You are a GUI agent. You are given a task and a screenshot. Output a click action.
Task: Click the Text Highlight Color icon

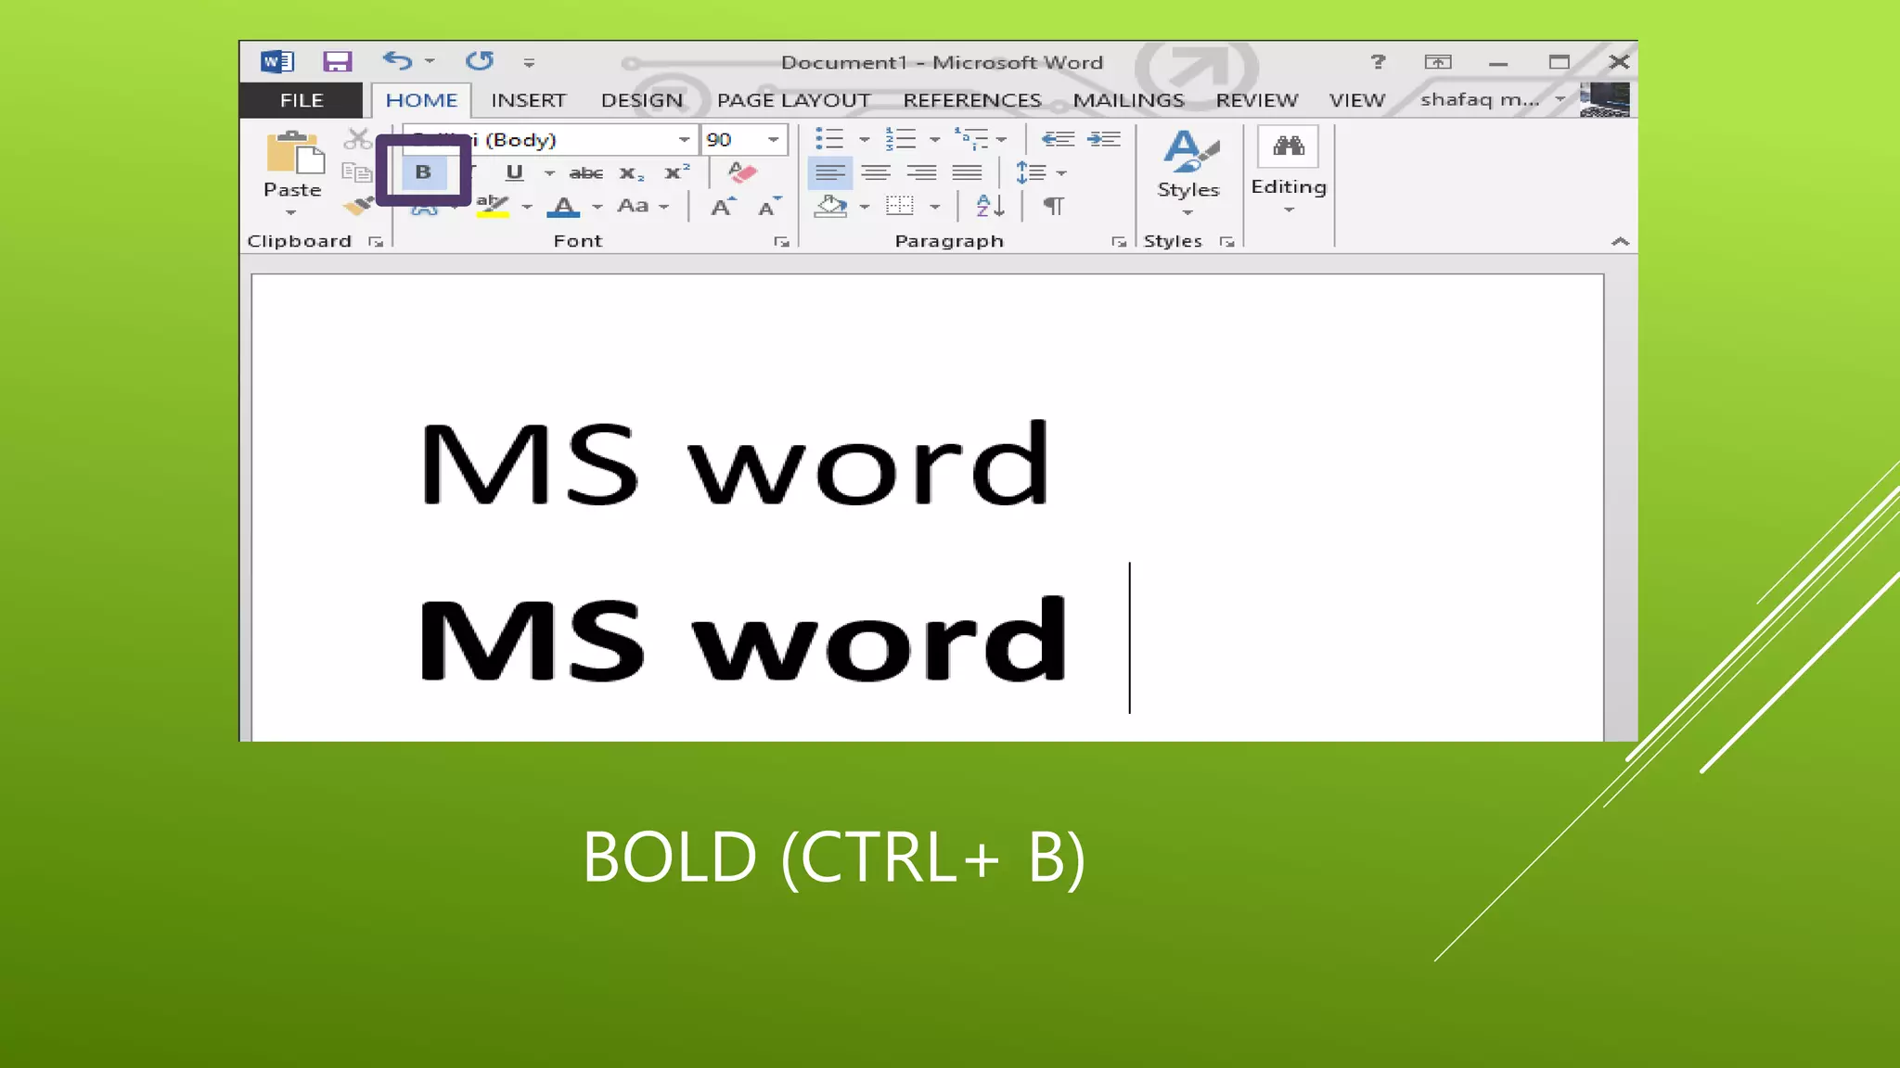point(493,206)
